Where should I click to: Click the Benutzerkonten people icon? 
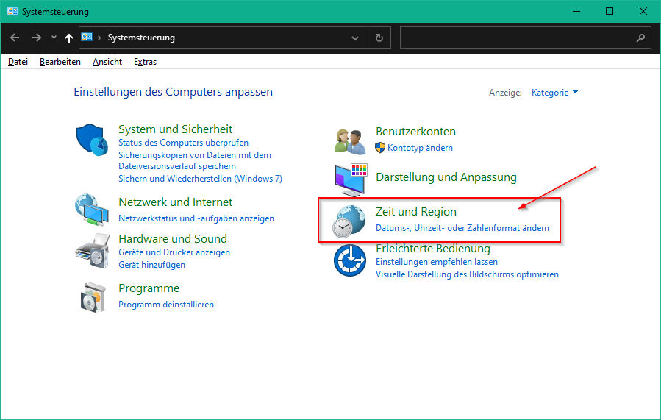349,142
